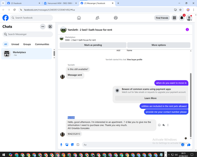Screen dimensions: 197x157
Task: Open Chats options three-dot button
Action: coord(43,26)
